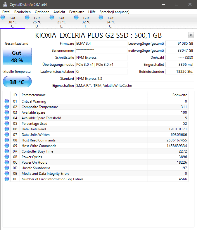
Task: Click status icon for Power On Hours
Action: 7,162
